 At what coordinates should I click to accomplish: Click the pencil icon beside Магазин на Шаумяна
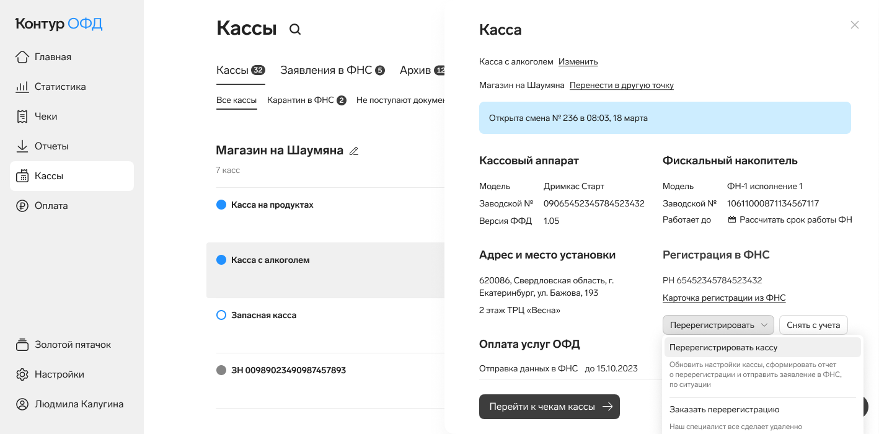pos(354,151)
